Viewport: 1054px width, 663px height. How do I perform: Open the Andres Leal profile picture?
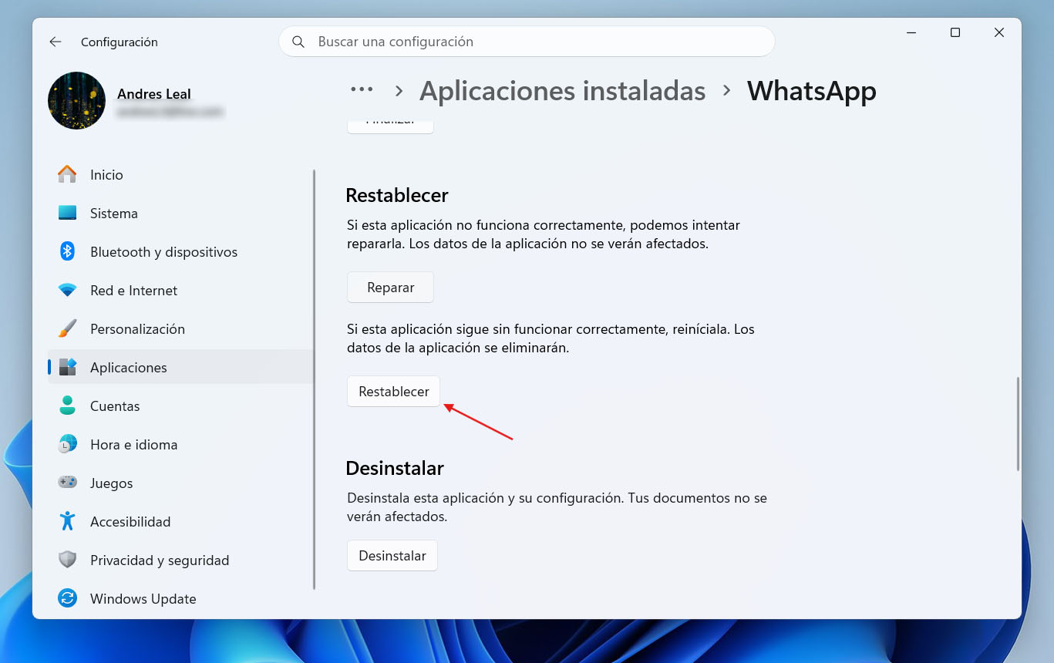pos(76,101)
